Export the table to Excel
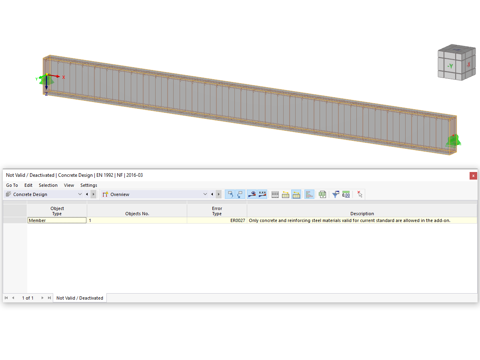The image size is (480, 360). pyautogui.click(x=322, y=194)
